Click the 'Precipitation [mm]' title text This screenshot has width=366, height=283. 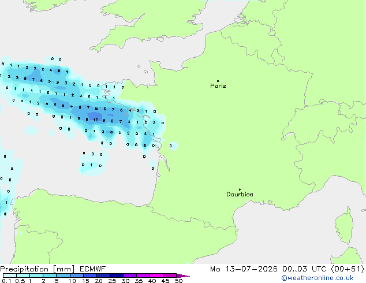coord(38,269)
